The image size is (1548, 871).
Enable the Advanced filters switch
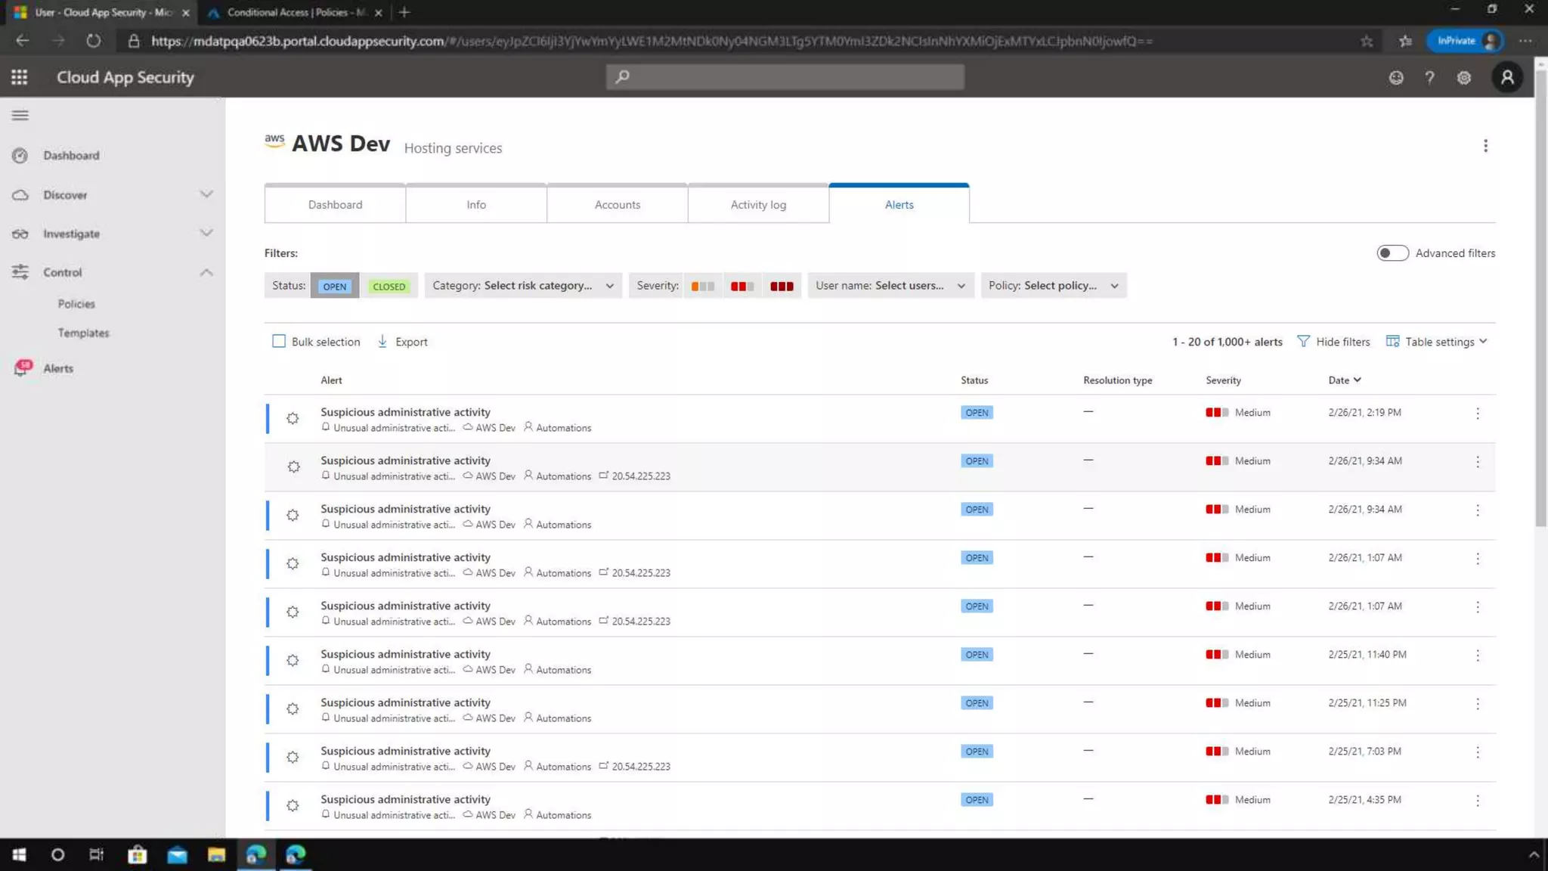point(1392,253)
